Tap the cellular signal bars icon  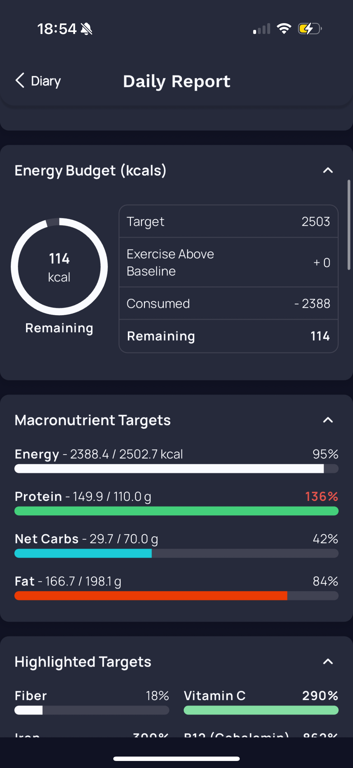coord(262,29)
